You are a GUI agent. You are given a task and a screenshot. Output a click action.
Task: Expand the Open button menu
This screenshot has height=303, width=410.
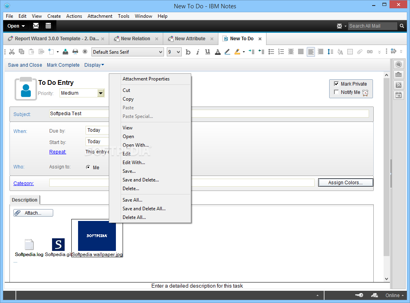coord(16,26)
